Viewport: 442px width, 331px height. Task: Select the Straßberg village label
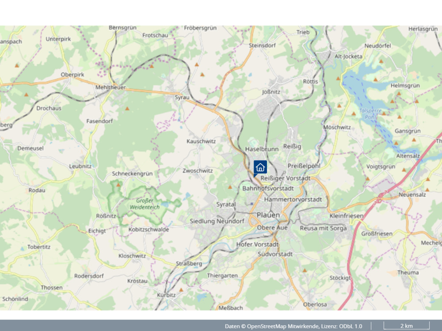[189, 264]
